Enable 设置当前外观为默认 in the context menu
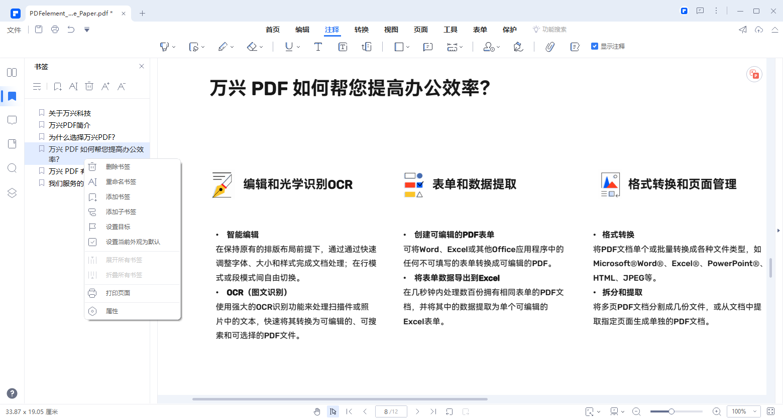The image size is (783, 419). pos(133,242)
